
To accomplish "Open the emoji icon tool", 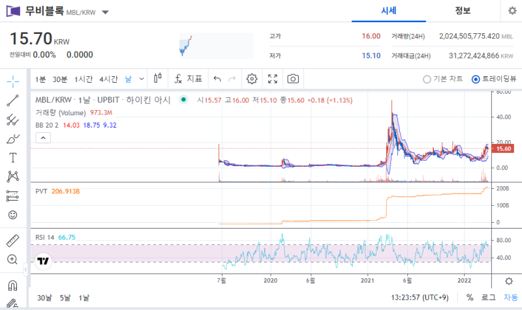I will click(x=12, y=215).
